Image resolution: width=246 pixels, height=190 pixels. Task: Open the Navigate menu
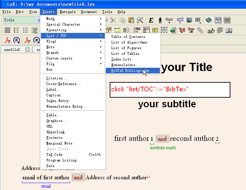coord(67,12)
